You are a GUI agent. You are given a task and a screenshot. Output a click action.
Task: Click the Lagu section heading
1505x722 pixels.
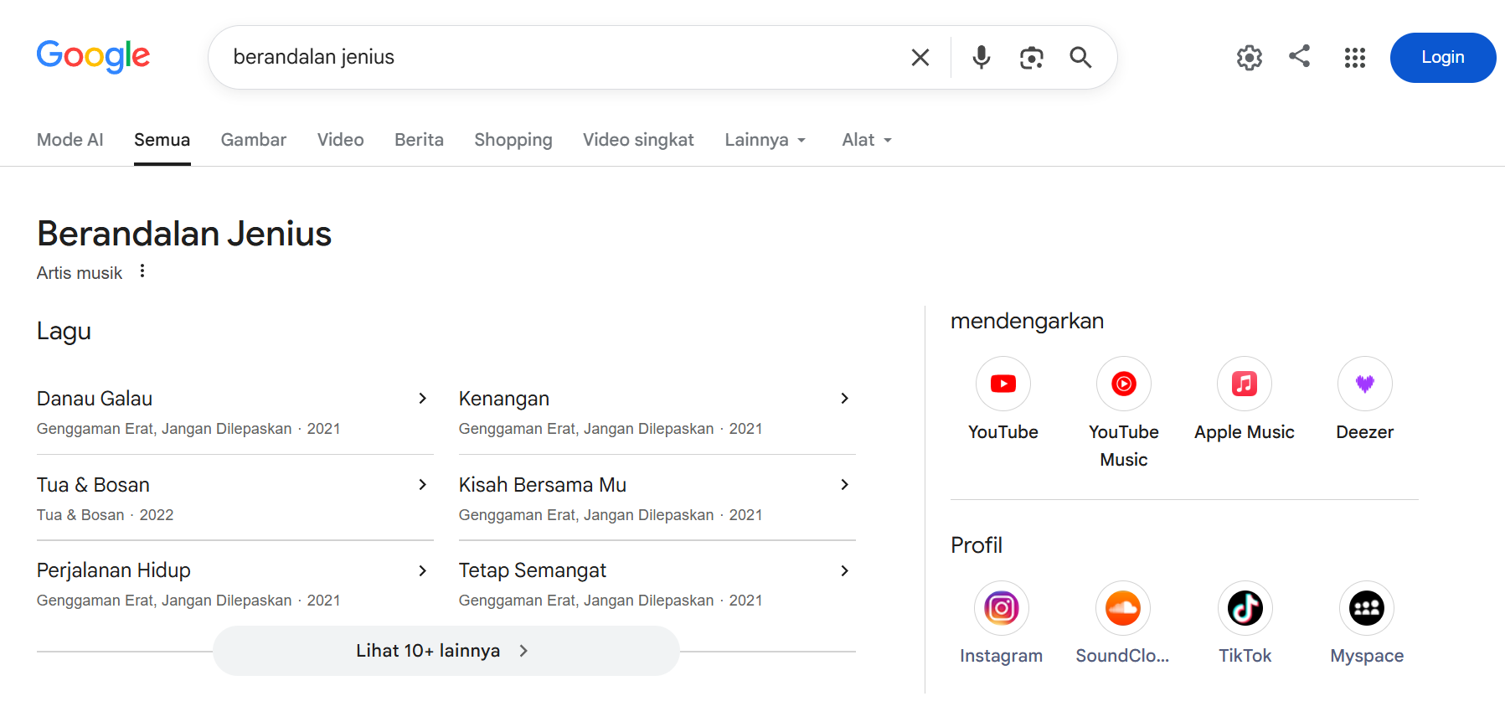(64, 332)
